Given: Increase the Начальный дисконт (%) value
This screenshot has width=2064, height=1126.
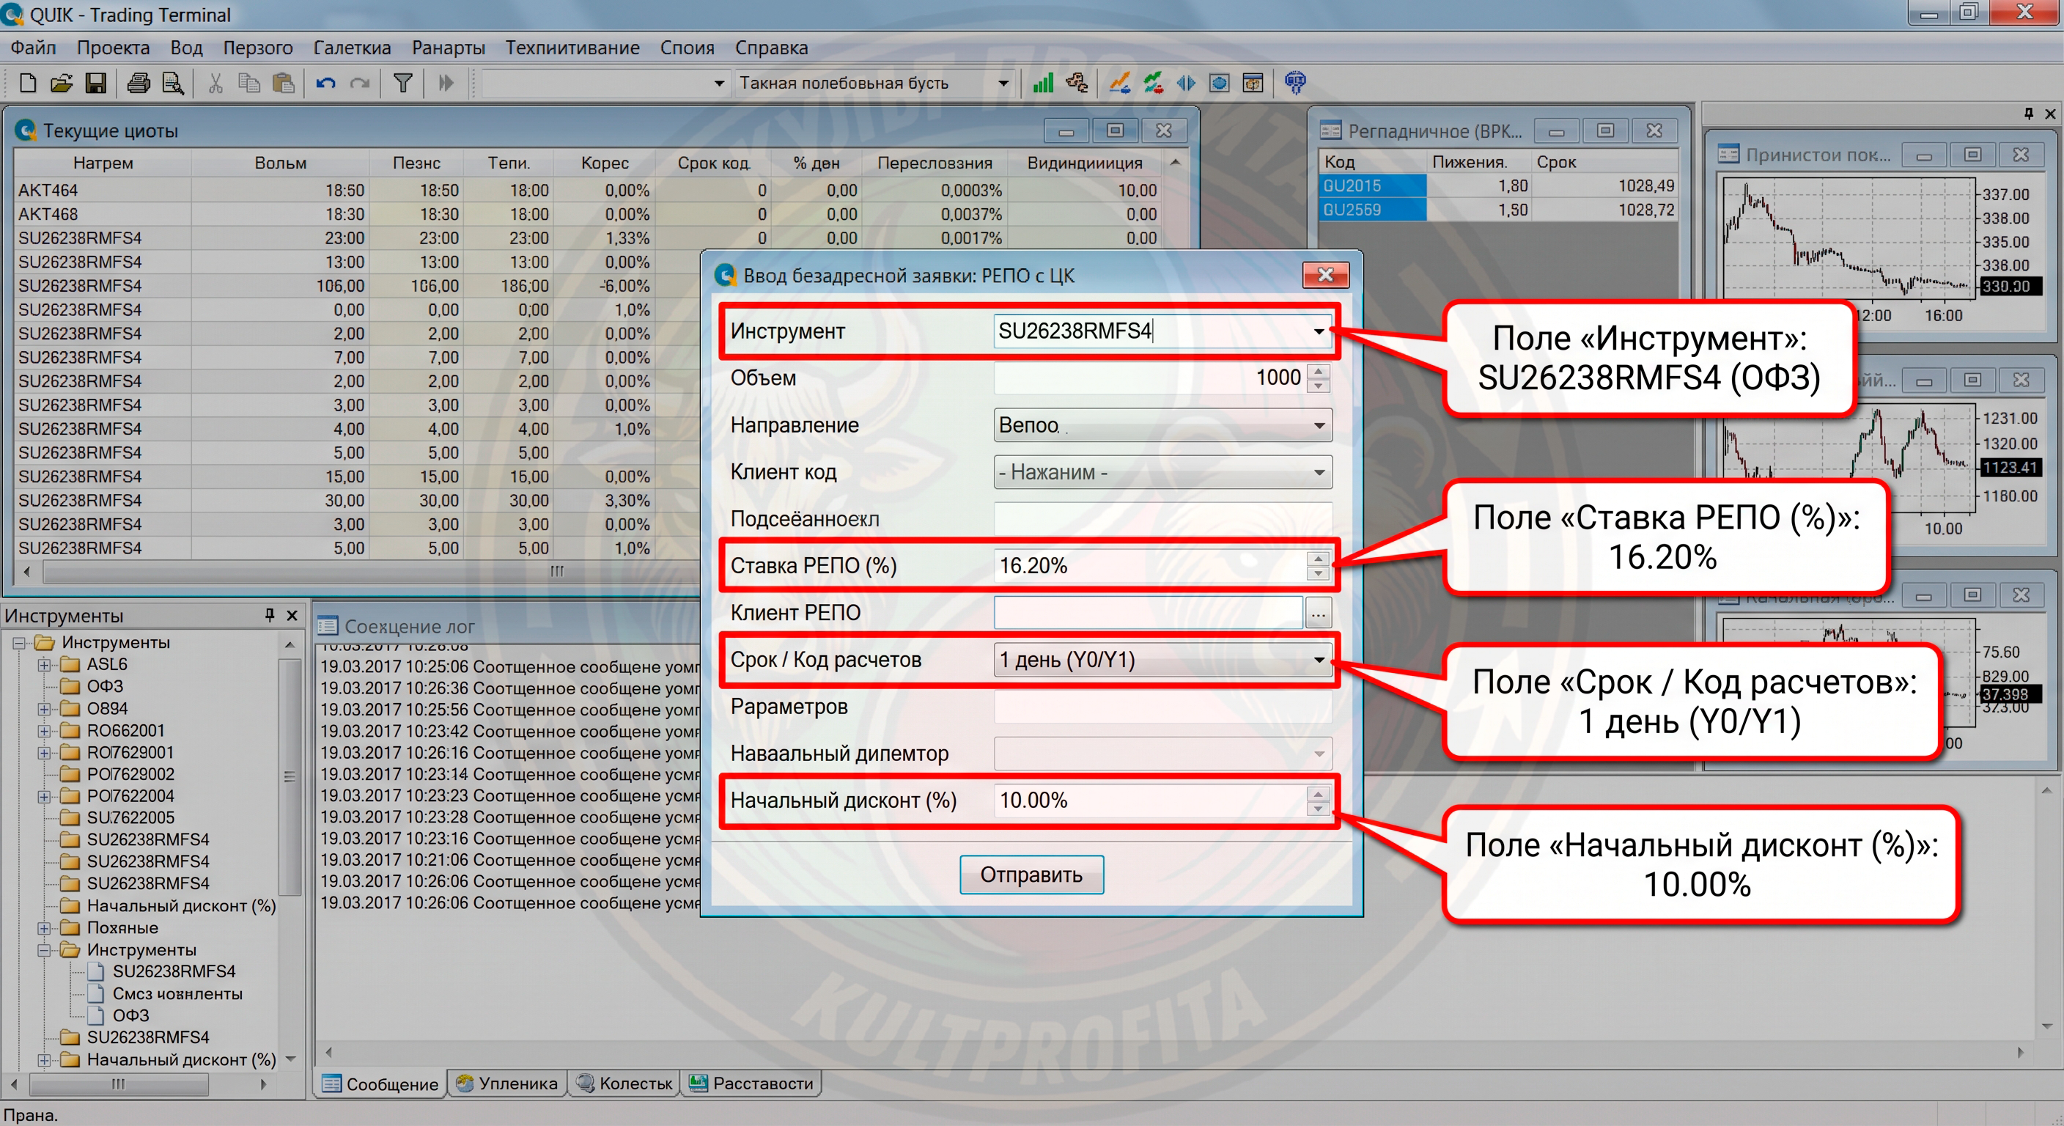Looking at the screenshot, I should pyautogui.click(x=1318, y=793).
